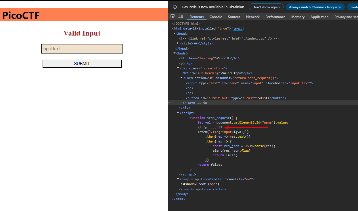This screenshot has width=358, height=211.
Task: Click the ellipsis badge inside style tag
Action: (x=196, y=44)
